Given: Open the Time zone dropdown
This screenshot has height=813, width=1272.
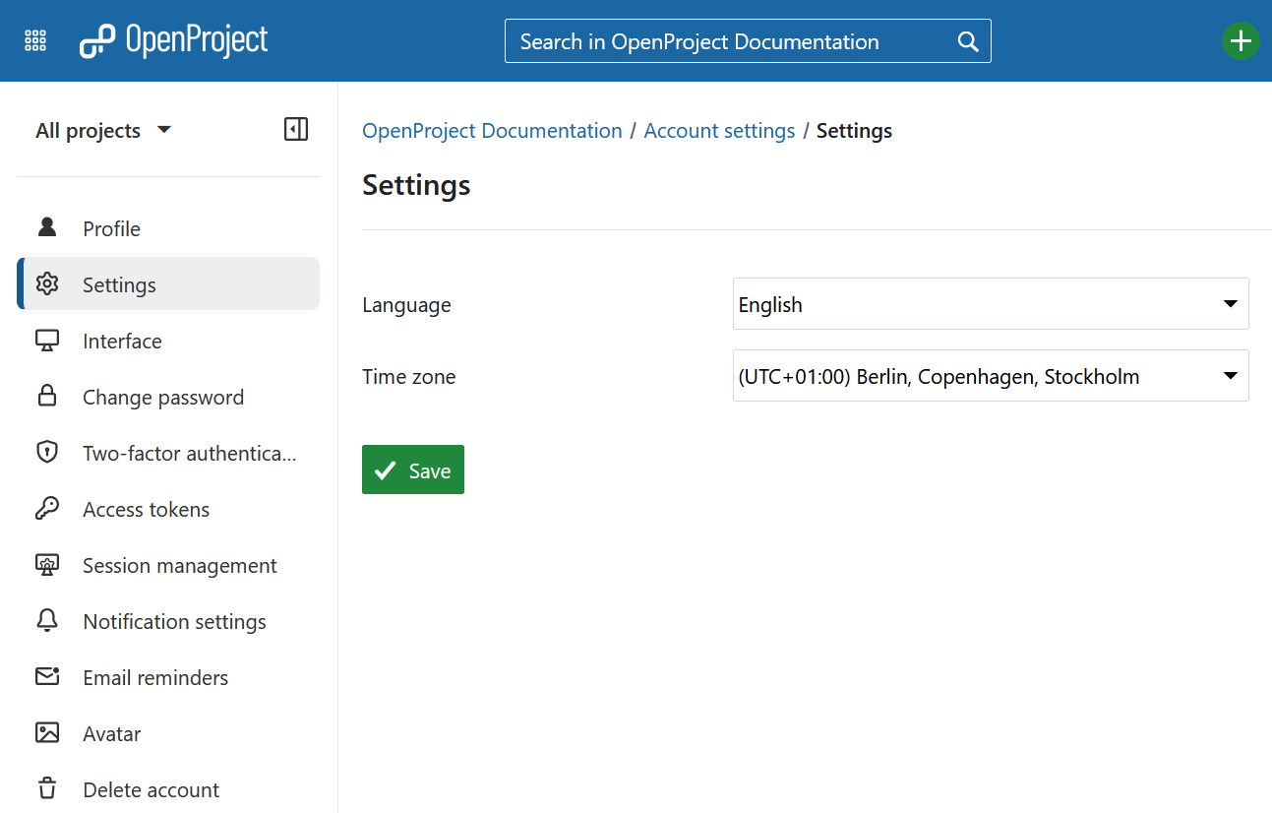Looking at the screenshot, I should coord(991,376).
